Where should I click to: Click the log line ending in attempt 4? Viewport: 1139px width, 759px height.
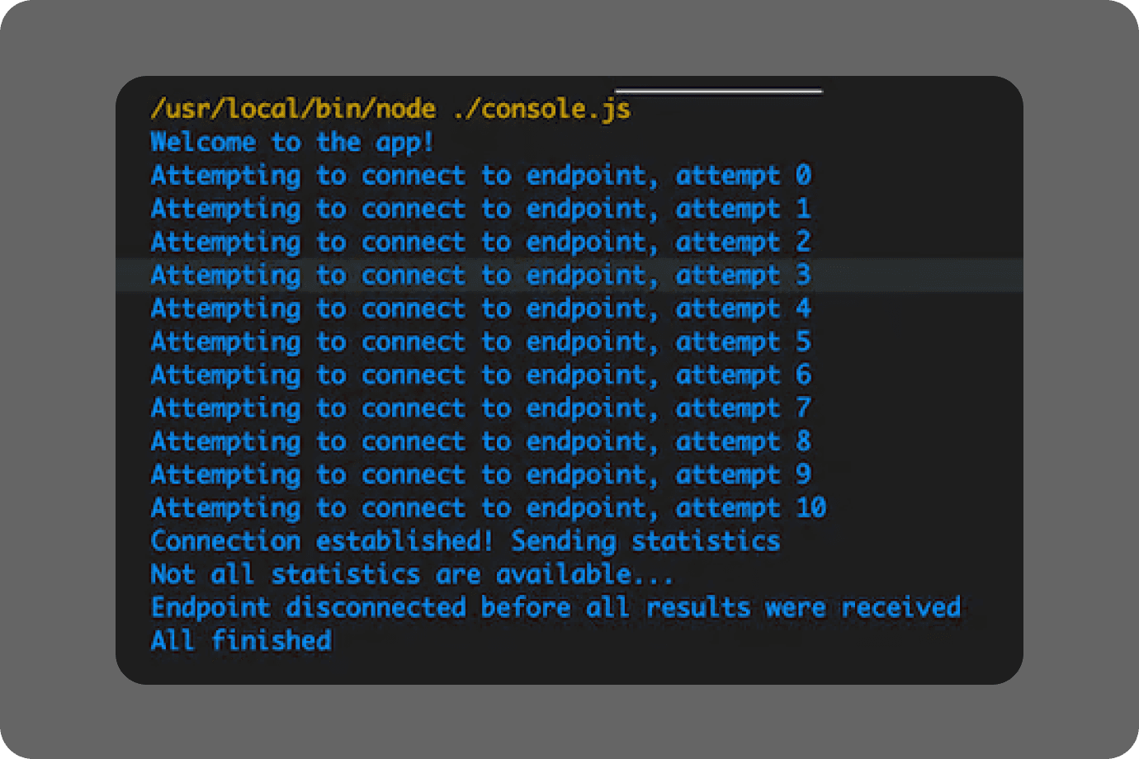pyautogui.click(x=481, y=309)
